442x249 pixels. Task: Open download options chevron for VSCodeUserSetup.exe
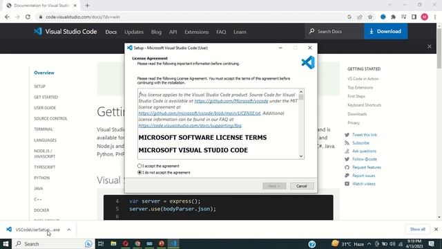click(69, 230)
